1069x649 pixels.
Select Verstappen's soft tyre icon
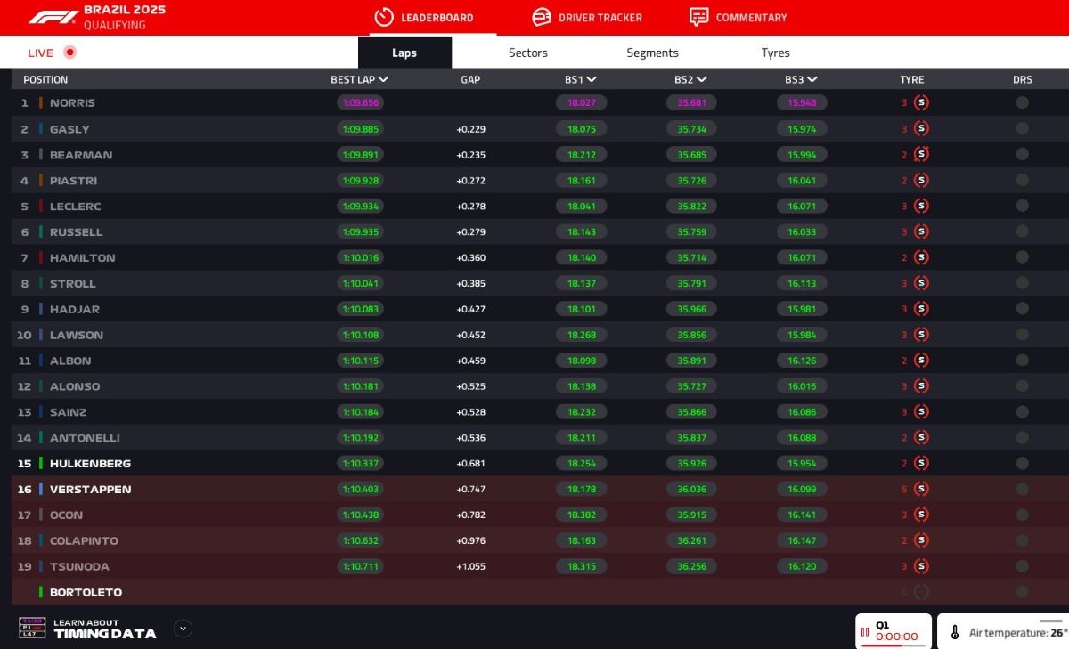click(921, 489)
